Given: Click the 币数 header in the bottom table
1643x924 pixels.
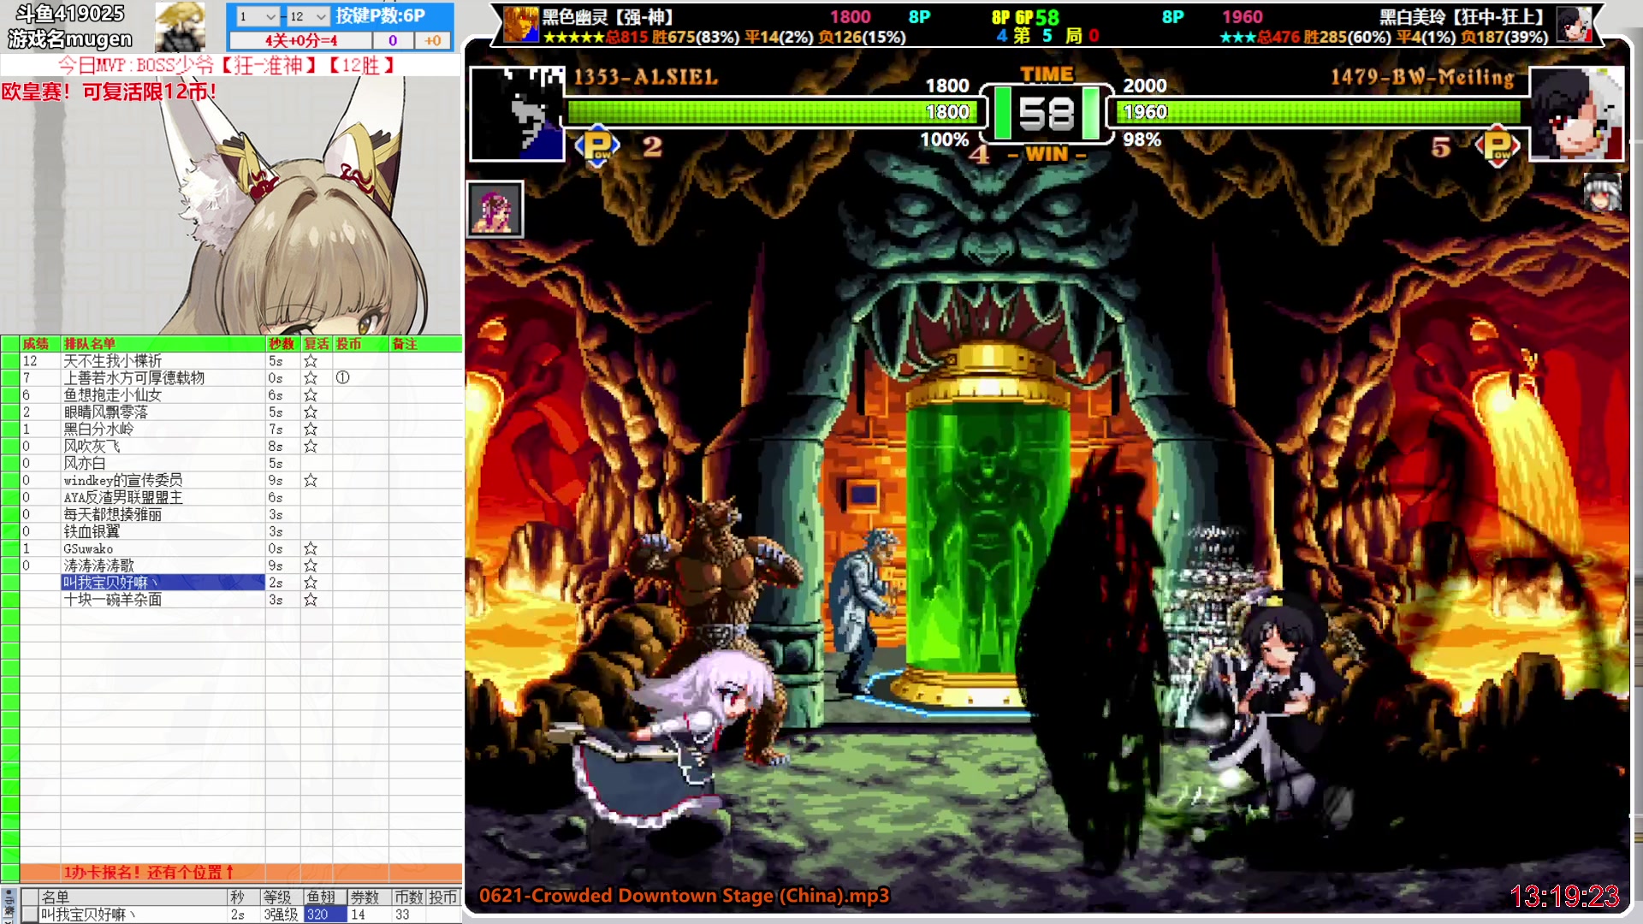Looking at the screenshot, I should pyautogui.click(x=408, y=897).
